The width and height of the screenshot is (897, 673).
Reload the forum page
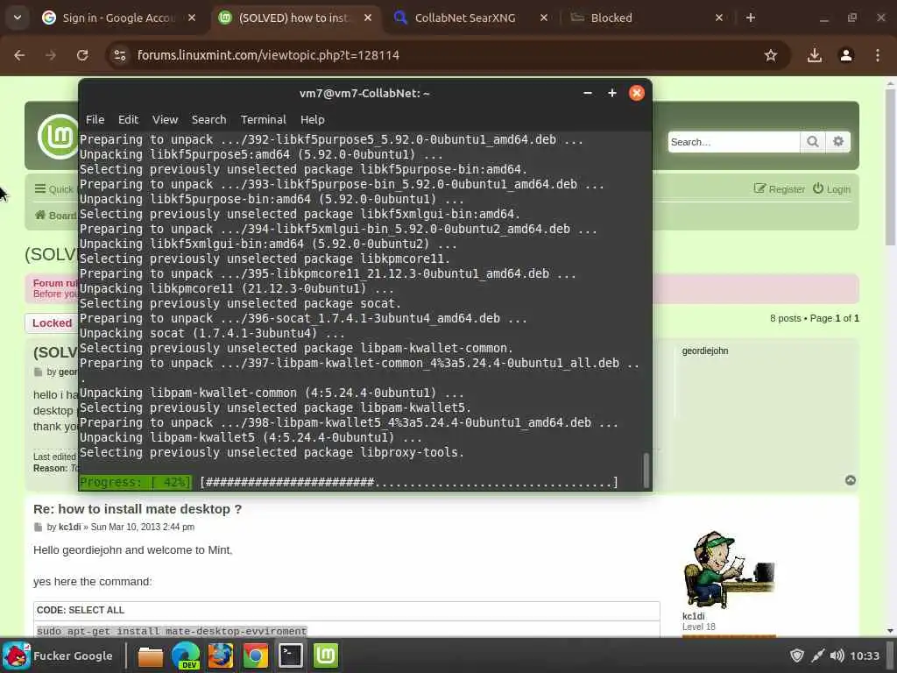(x=82, y=55)
